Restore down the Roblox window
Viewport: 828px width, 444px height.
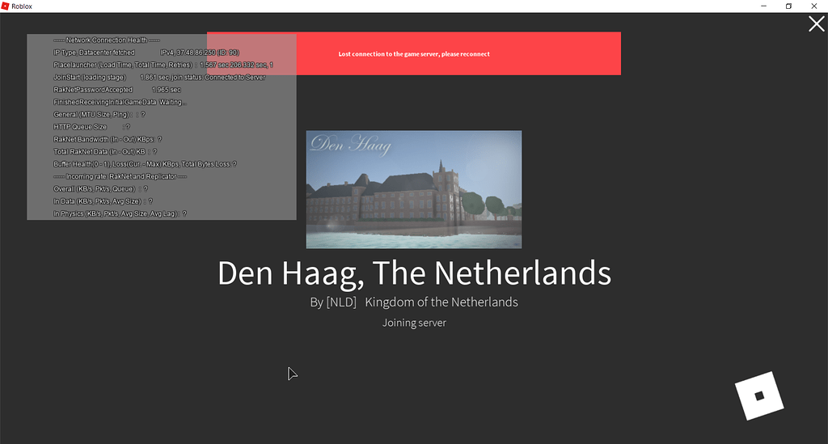pos(788,6)
